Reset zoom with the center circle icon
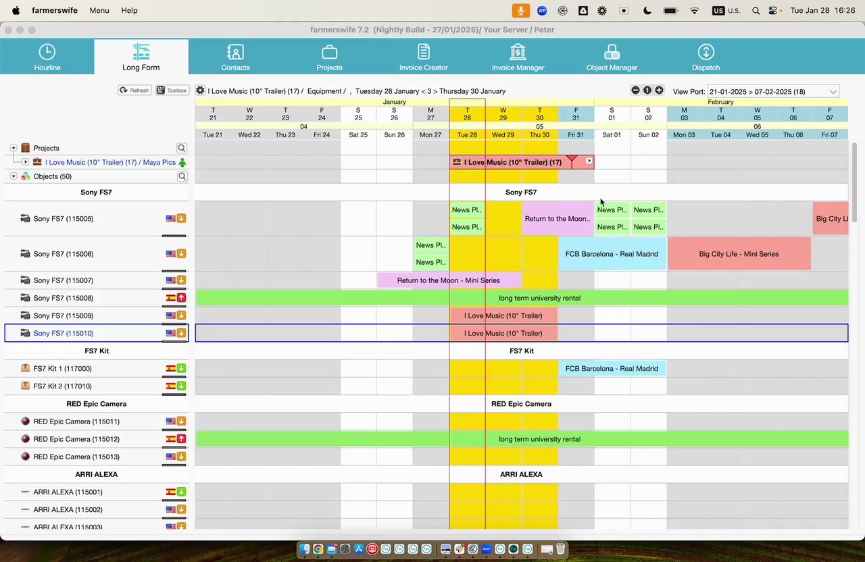This screenshot has width=865, height=562. [x=647, y=91]
